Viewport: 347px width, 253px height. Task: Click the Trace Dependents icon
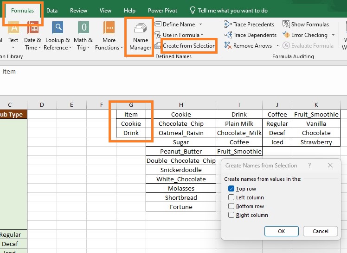tap(228, 35)
